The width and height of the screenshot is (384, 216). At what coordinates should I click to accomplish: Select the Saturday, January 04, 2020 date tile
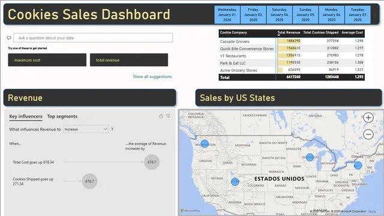coord(279,14)
